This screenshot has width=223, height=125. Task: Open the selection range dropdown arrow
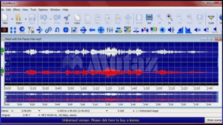[x=107, y=111]
